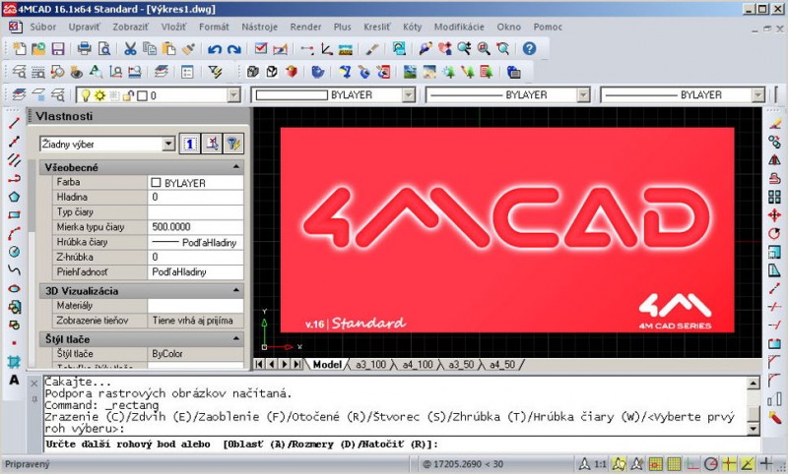Click the Match Properties brush icon
Screen dimensions: 788x474
tap(188, 48)
